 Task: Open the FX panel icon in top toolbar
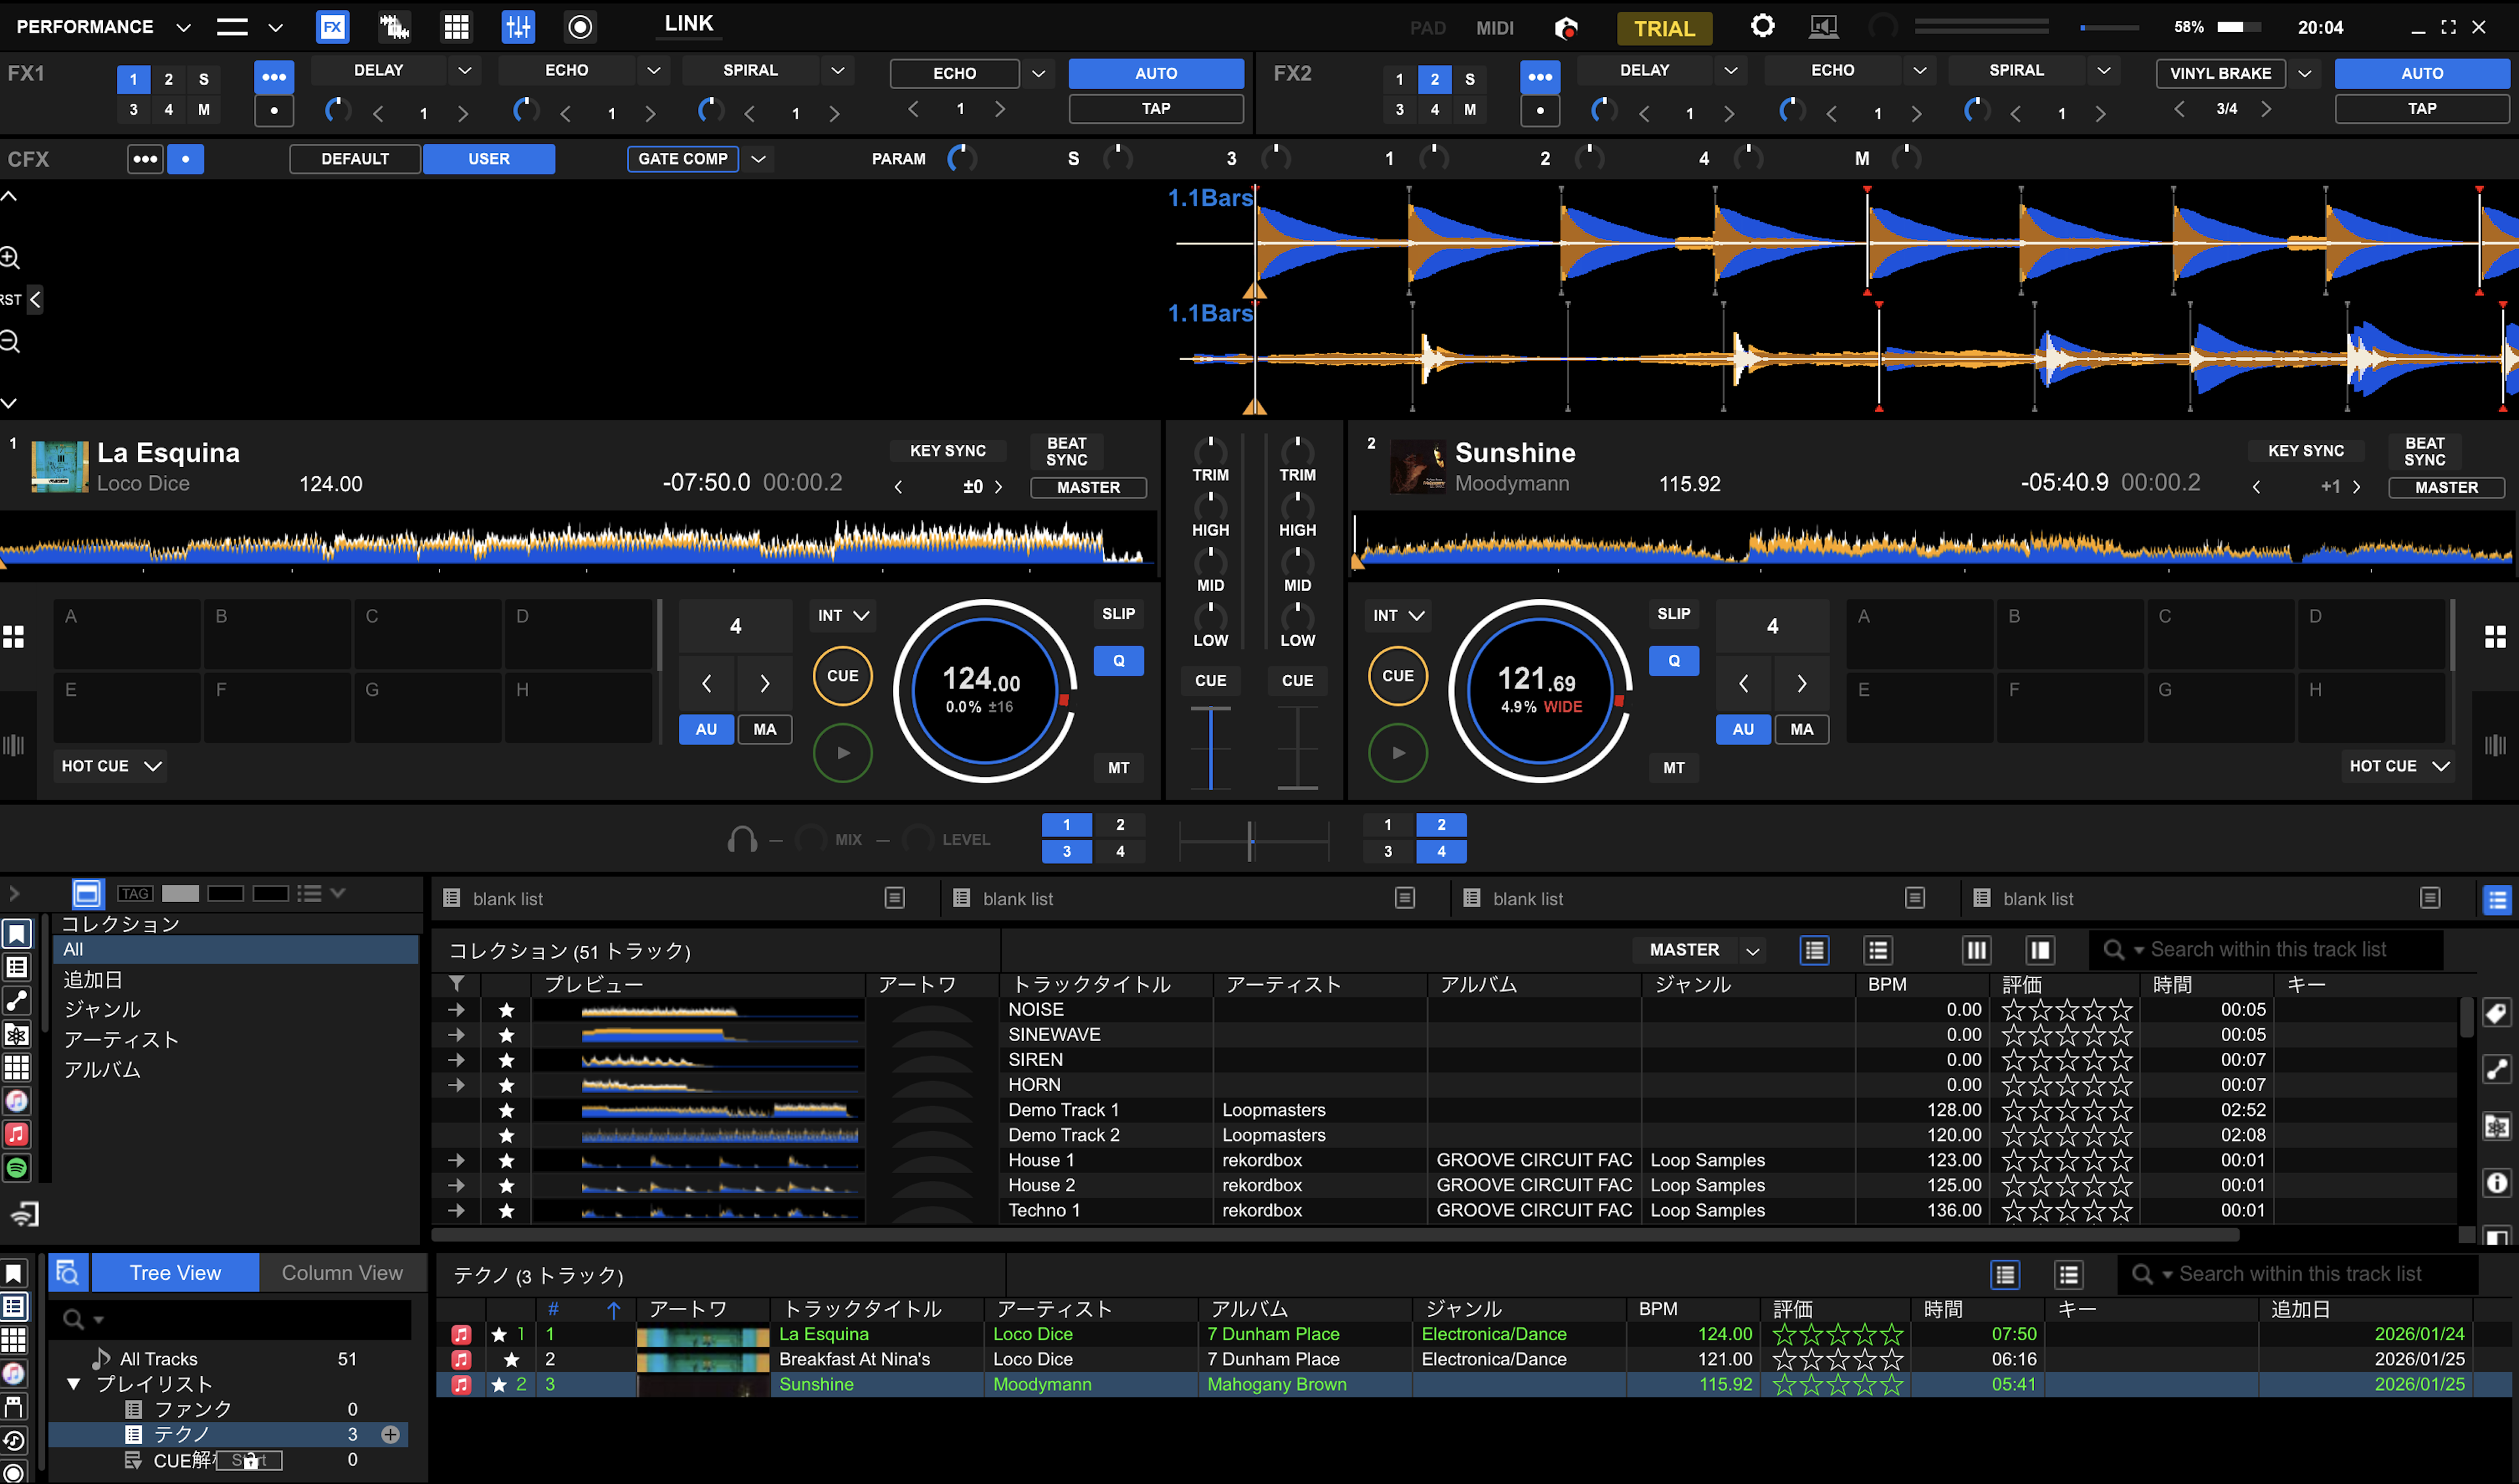(332, 27)
